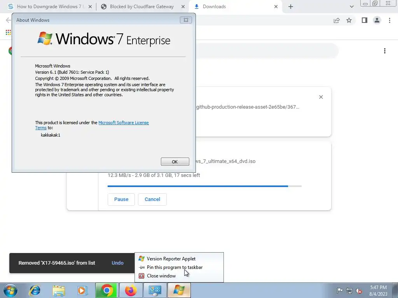Click the Copyright 2009 Microsoft Corporation line
The width and height of the screenshot is (398, 298).
pos(93,78)
